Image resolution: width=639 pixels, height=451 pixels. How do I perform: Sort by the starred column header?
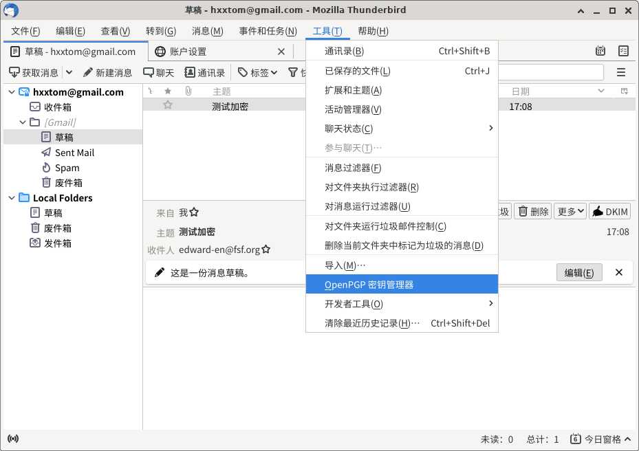(168, 91)
